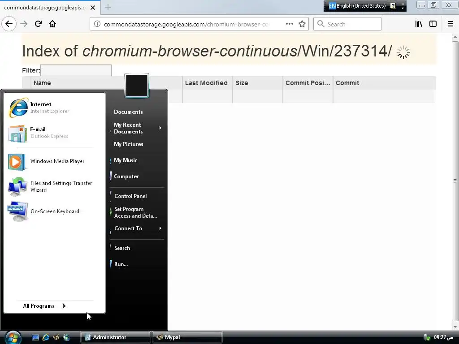Go back with the browser back arrow

(9, 24)
